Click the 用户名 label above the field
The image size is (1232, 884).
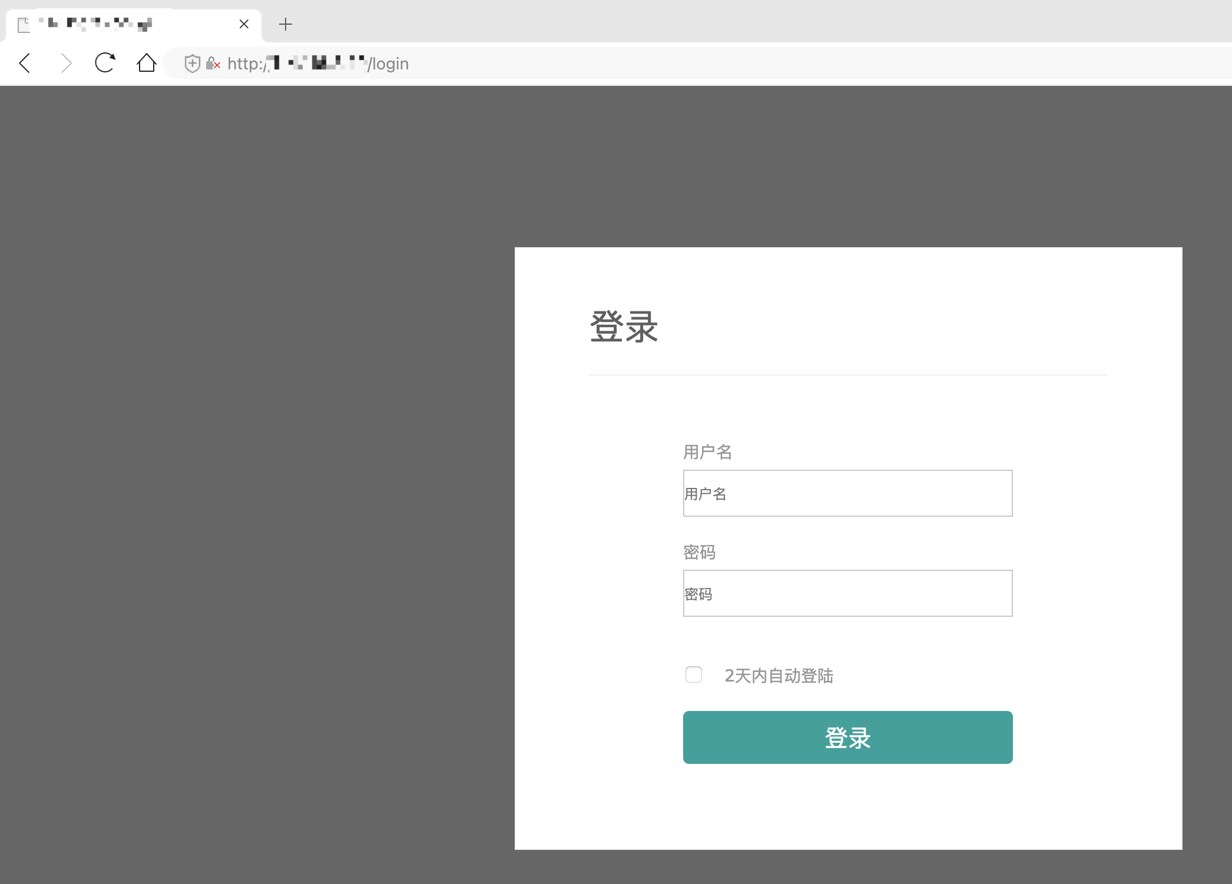[x=707, y=452]
